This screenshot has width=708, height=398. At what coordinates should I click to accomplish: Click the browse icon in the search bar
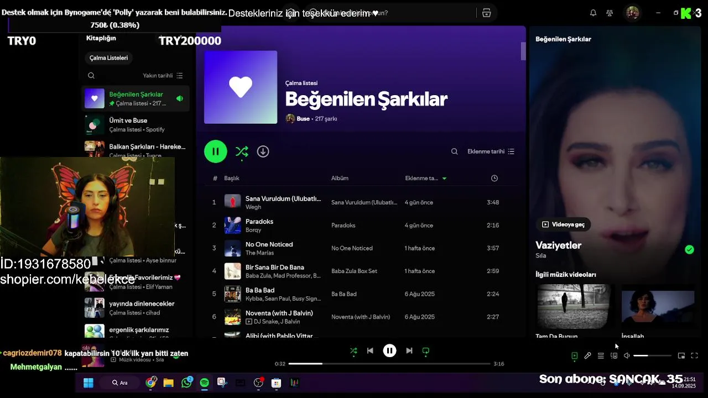[x=487, y=13]
